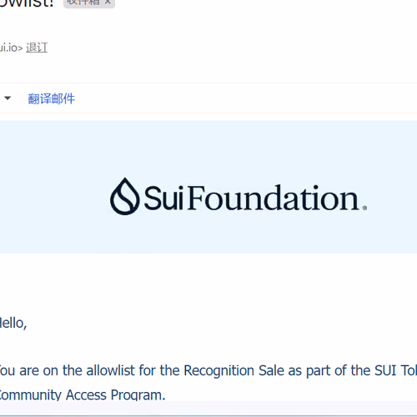Click the "Hello," greeting text

pos(13,324)
